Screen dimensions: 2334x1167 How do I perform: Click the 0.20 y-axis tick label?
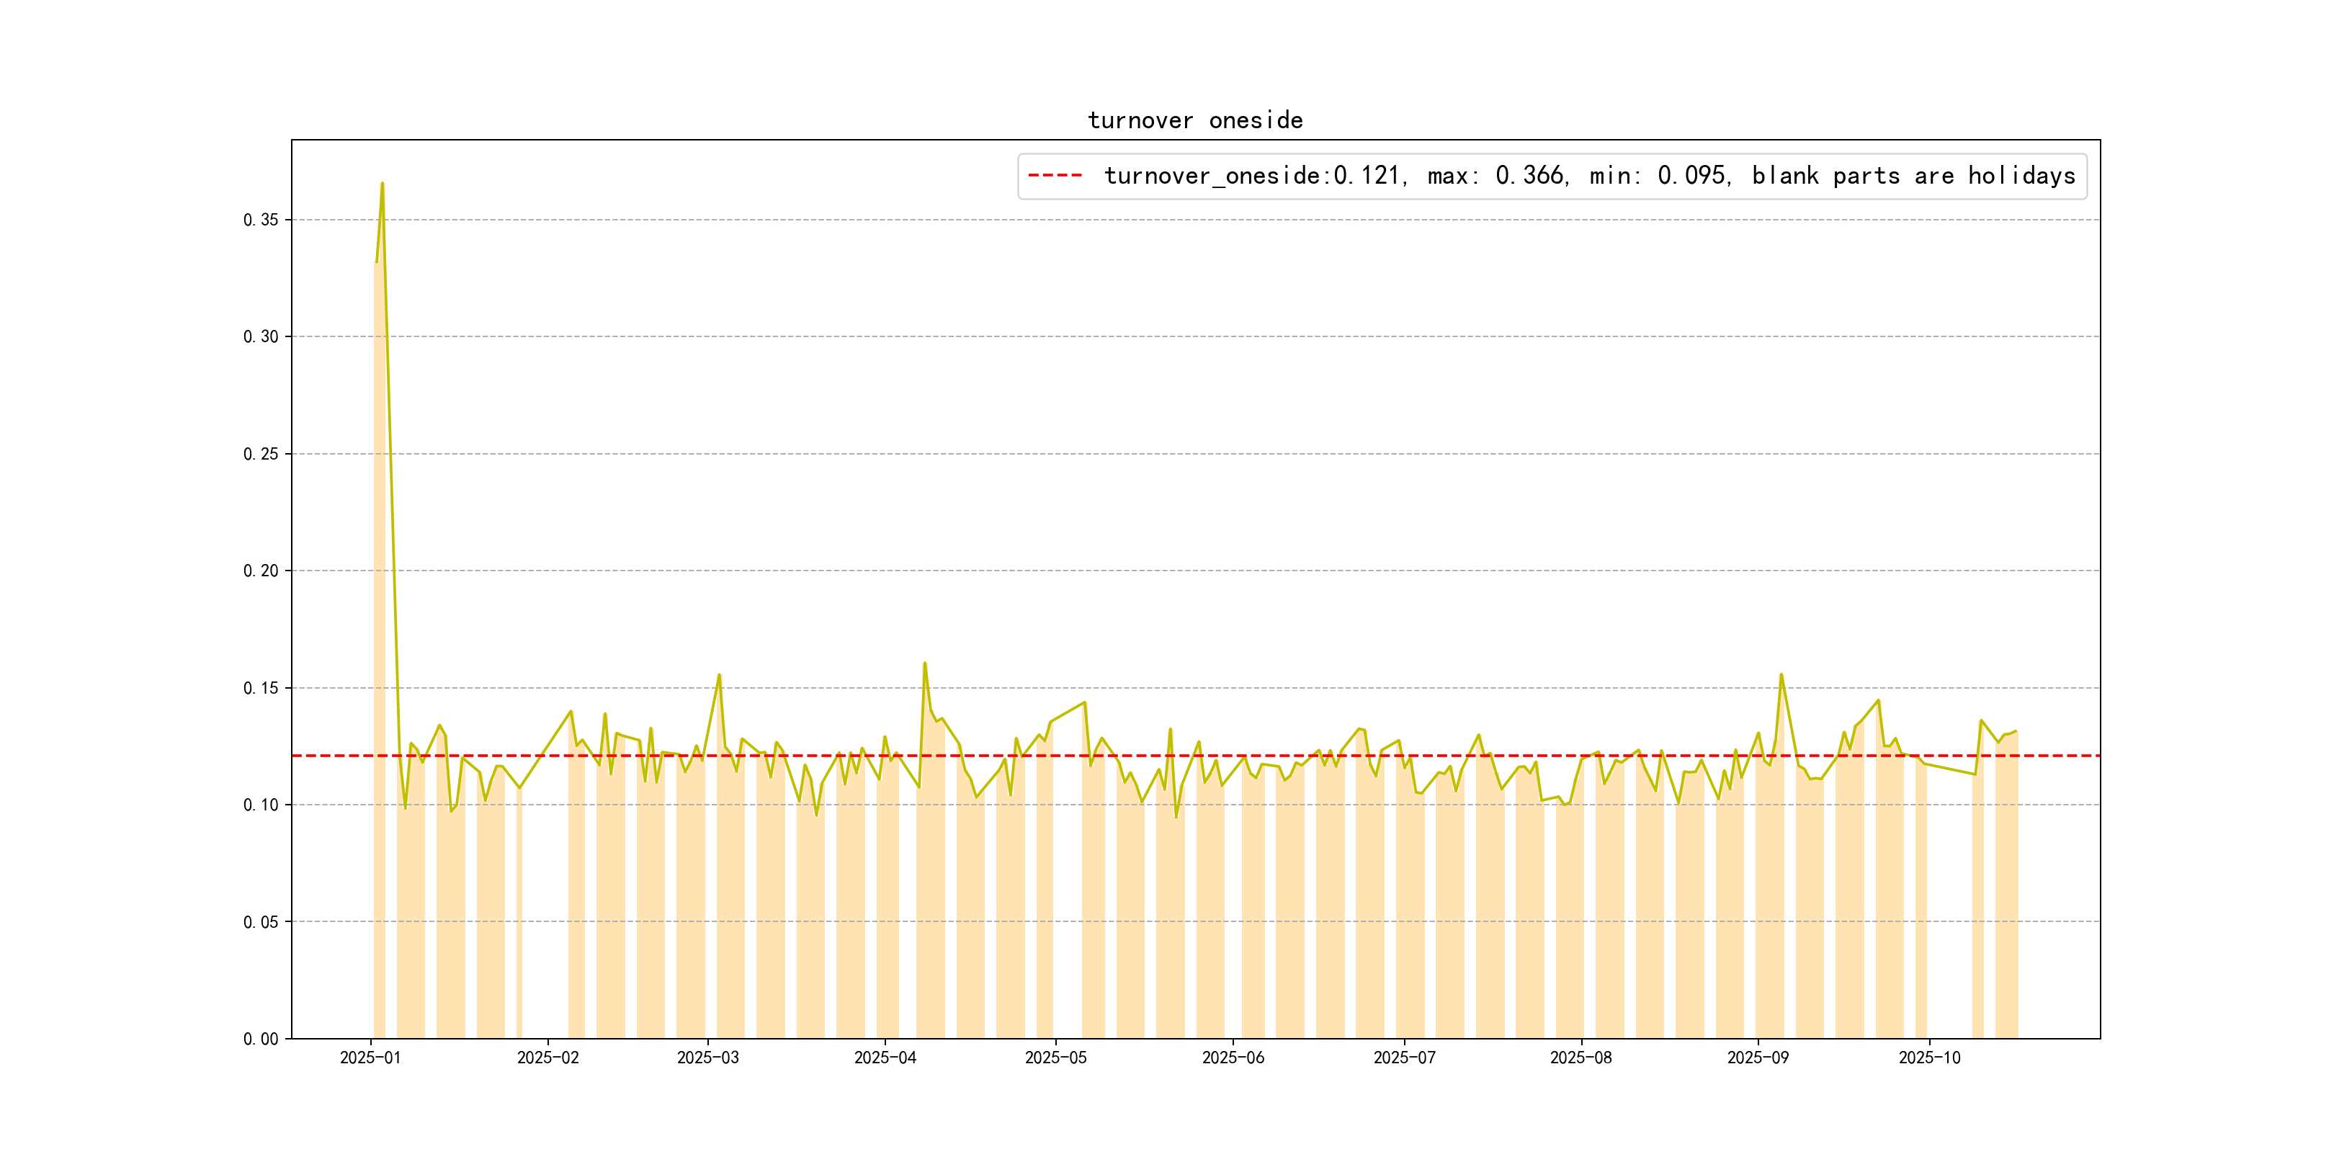(x=261, y=571)
